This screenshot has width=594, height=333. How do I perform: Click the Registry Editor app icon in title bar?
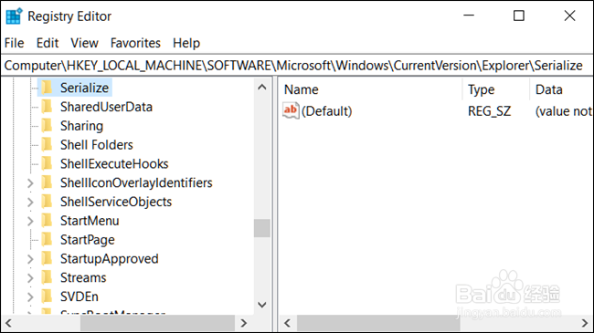click(x=14, y=16)
